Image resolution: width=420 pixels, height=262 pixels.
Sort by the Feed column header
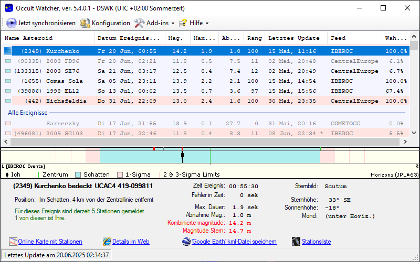338,38
